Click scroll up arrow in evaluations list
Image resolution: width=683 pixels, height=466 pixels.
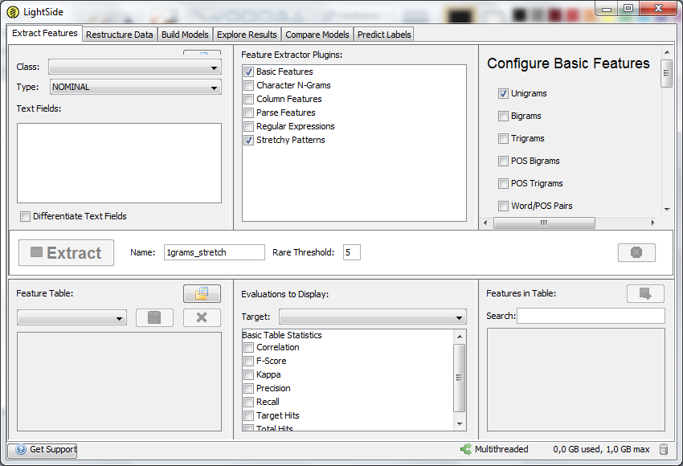point(460,336)
